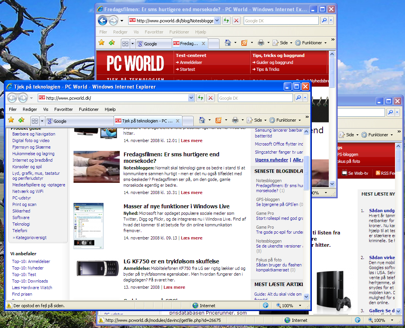Image resolution: width=405 pixels, height=328 pixels.
Task: Expand the pcworld.dk address bar dropdown
Action: pyautogui.click(x=191, y=98)
